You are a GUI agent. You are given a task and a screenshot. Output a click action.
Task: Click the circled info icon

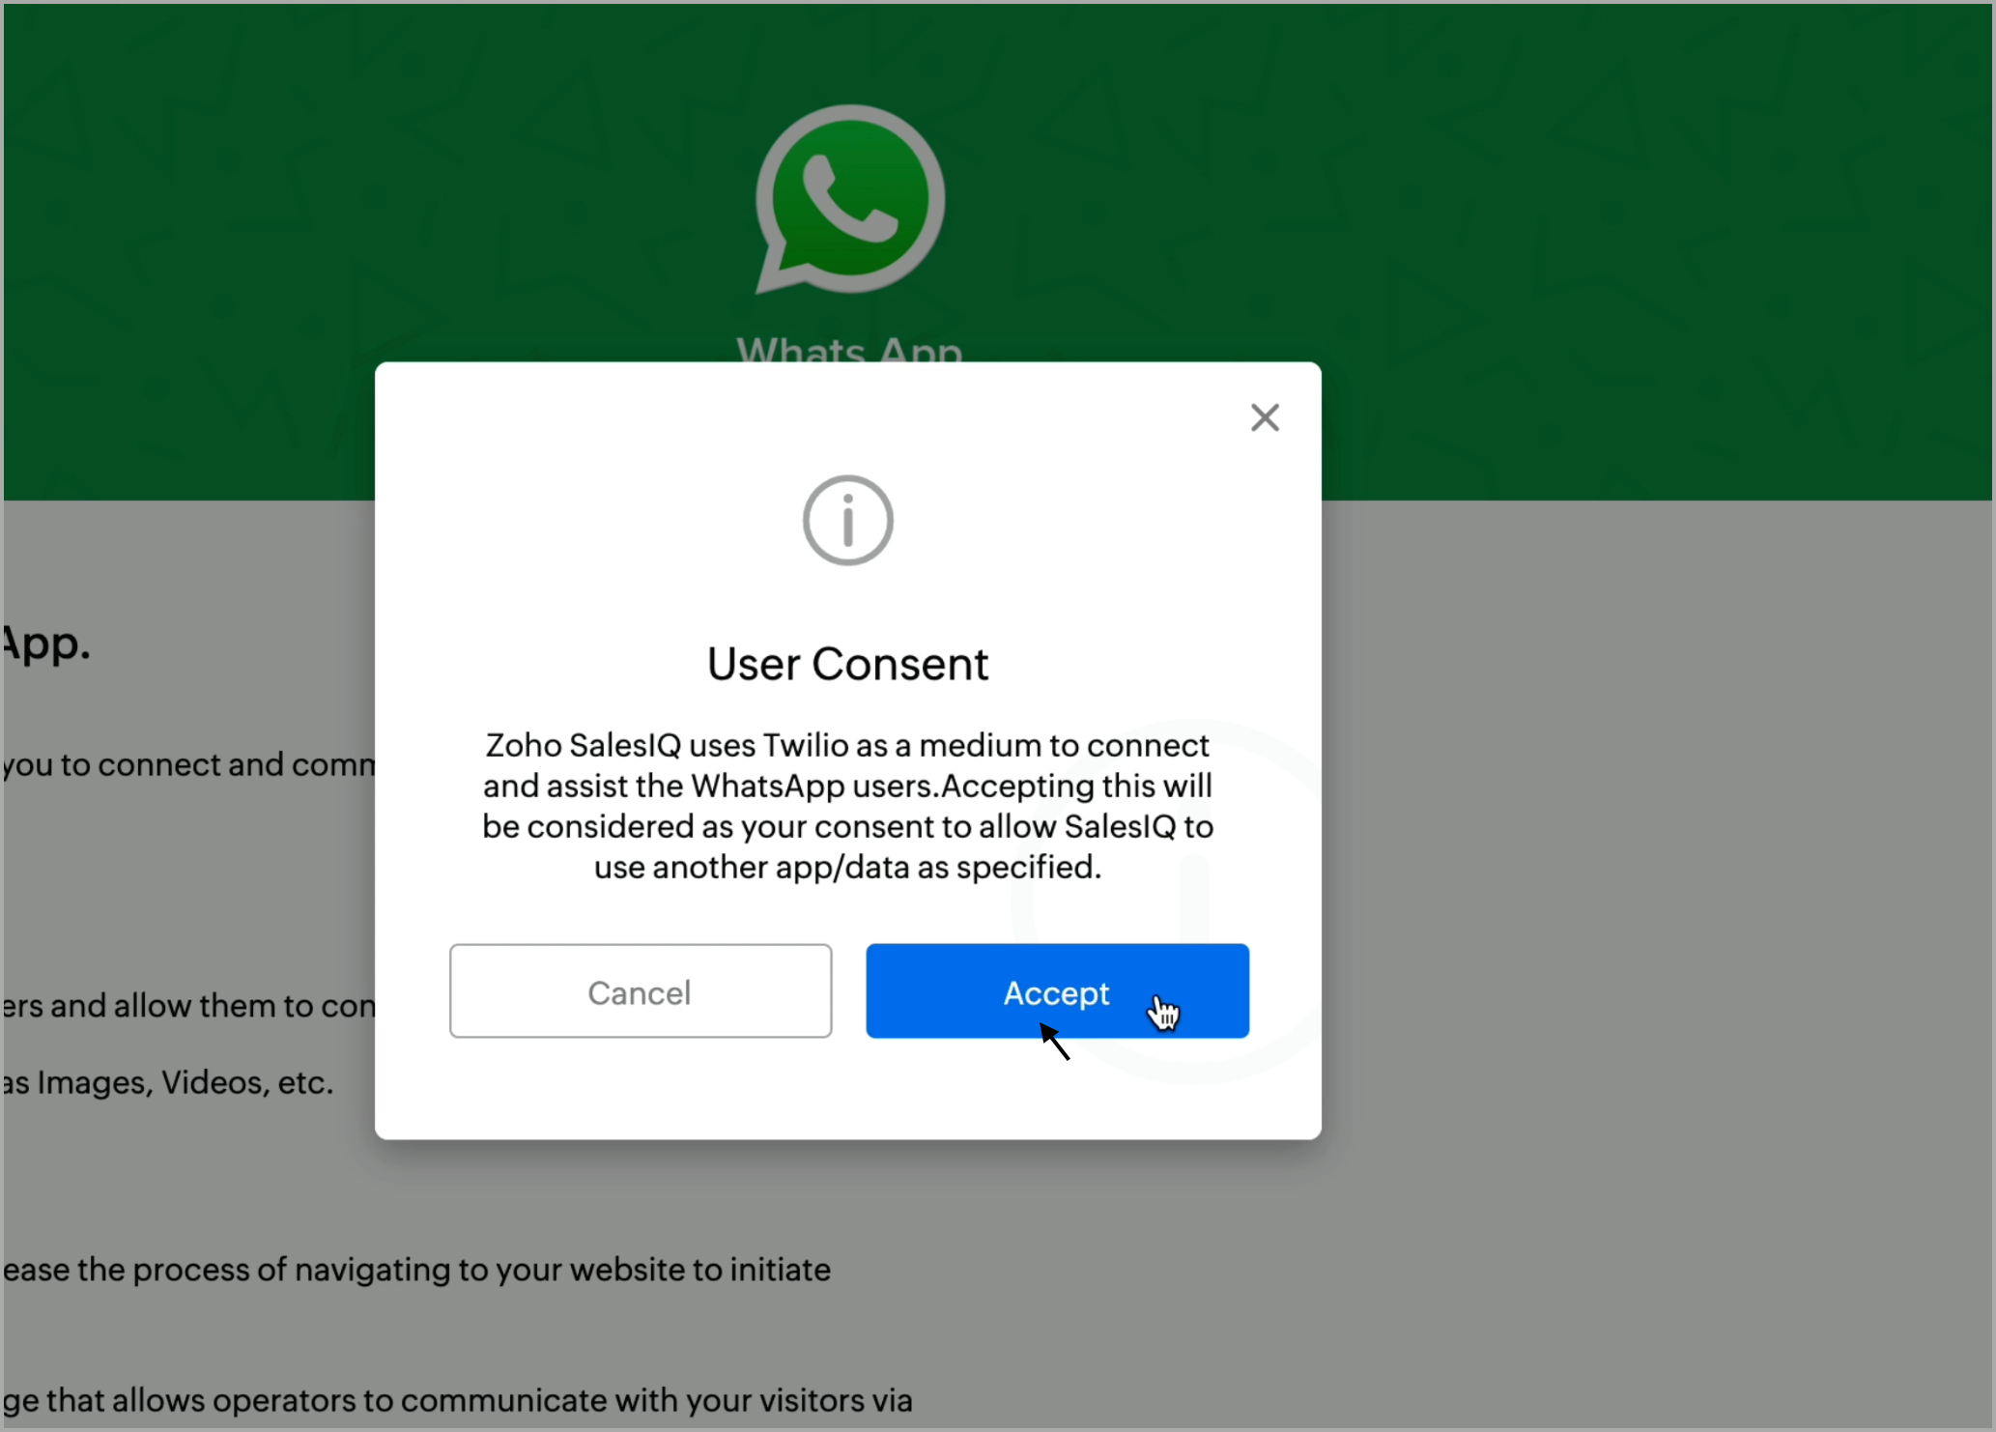848,521
